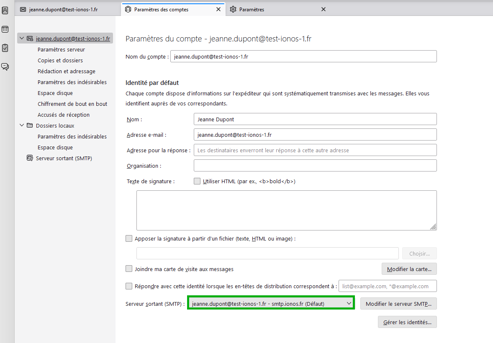Select Serveur sortant (SMTP) in the tree
Image resolution: width=493 pixels, height=343 pixels.
point(64,158)
